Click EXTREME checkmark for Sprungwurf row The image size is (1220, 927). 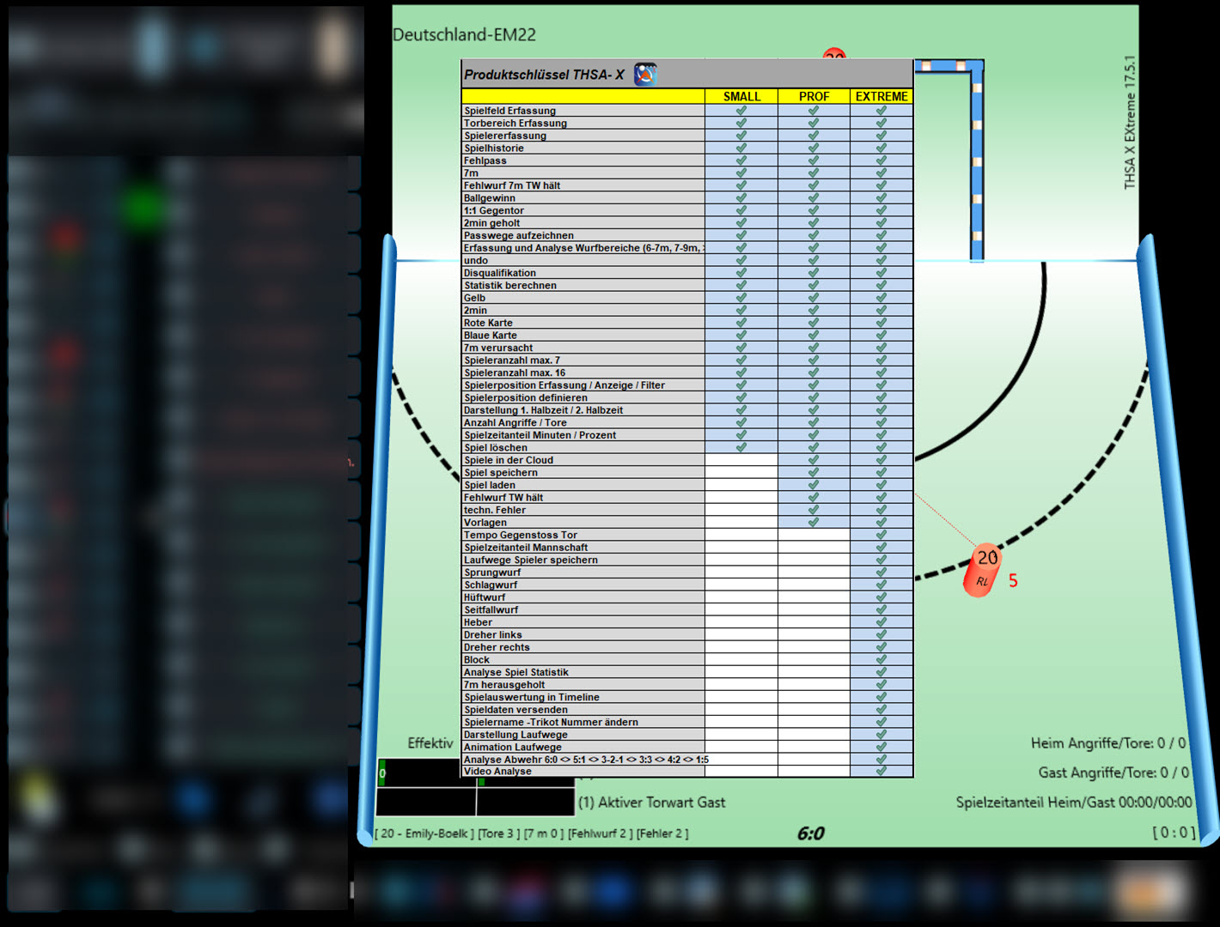tap(881, 572)
